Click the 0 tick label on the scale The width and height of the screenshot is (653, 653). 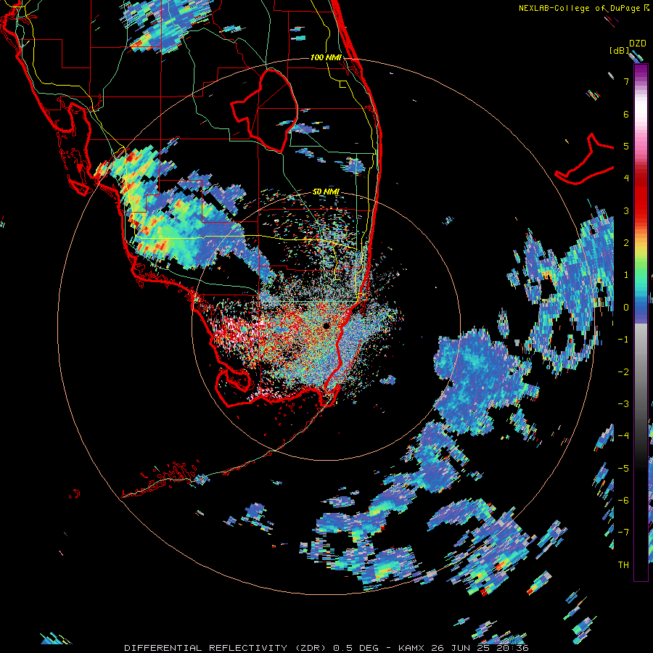pos(626,308)
